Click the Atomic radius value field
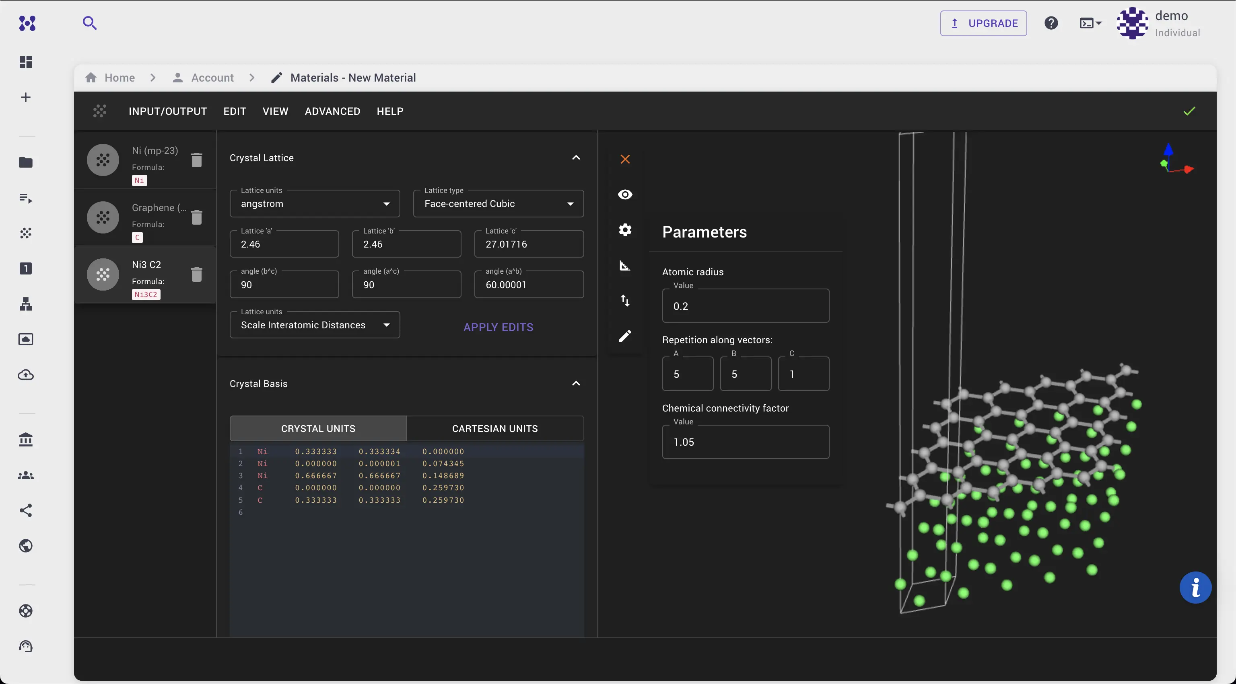Screen dimensions: 1236x684 745,306
